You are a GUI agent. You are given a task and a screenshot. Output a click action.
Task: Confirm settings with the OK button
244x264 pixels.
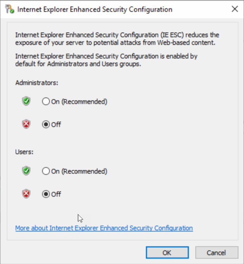click(167, 253)
